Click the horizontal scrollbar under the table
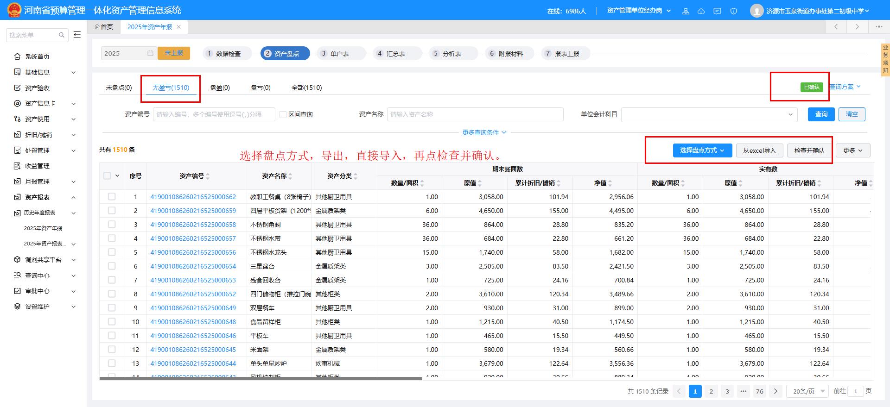This screenshot has width=890, height=407. point(261,378)
